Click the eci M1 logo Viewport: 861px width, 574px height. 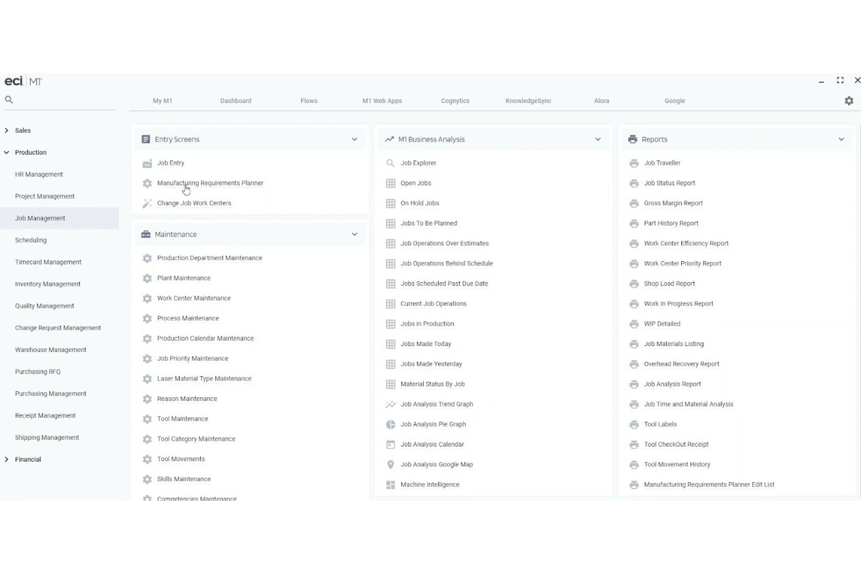point(23,81)
